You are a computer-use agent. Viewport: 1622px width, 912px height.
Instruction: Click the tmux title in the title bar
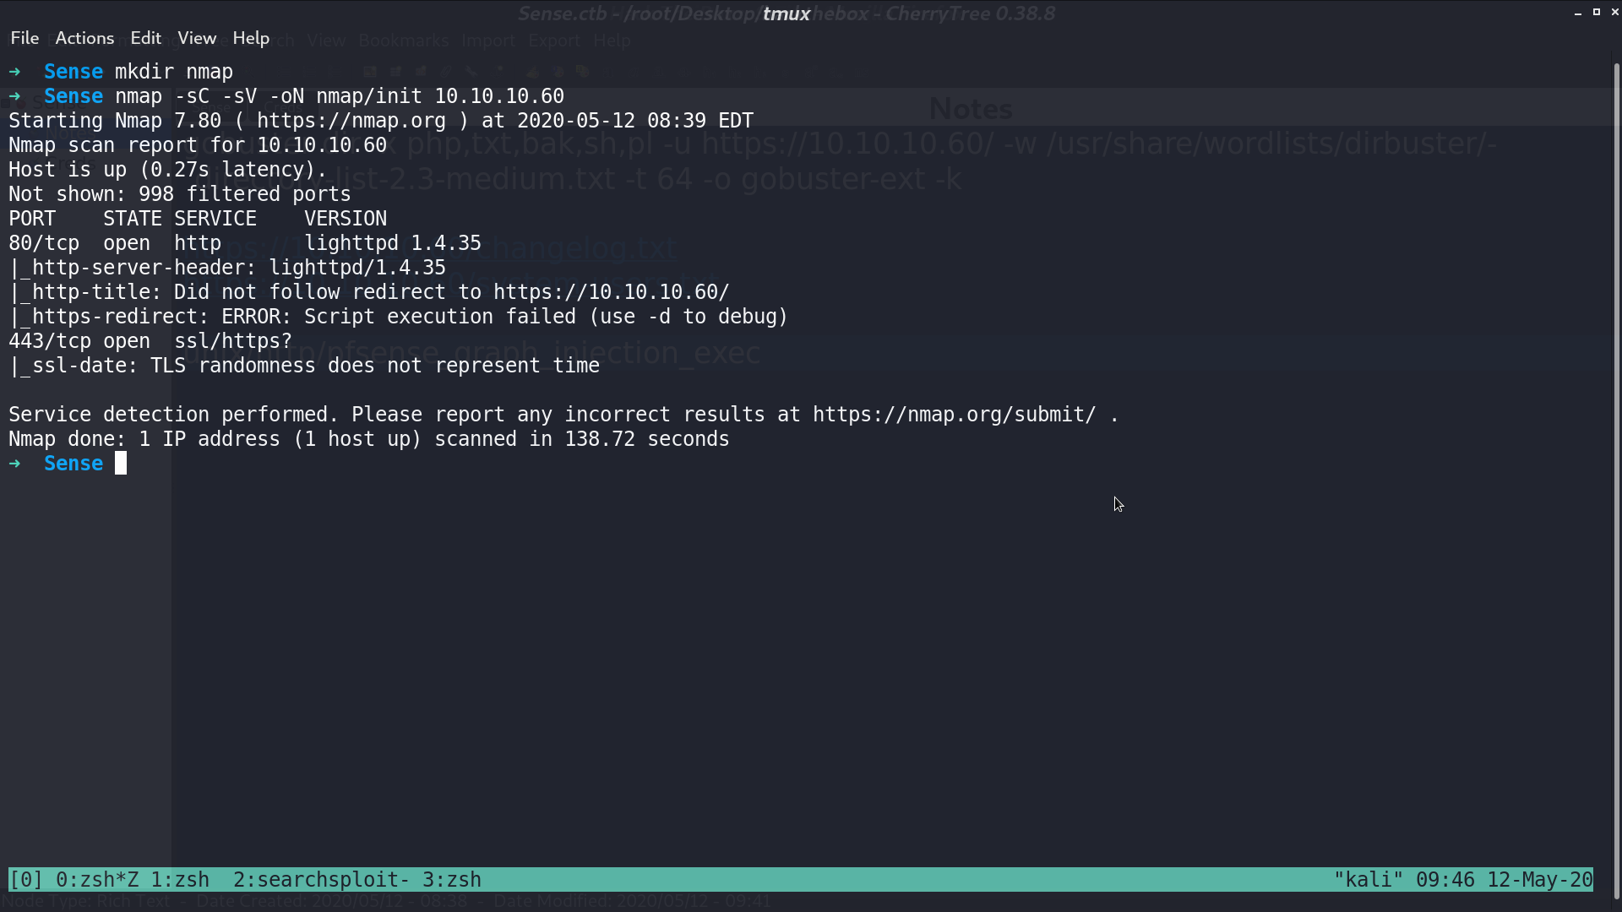[x=787, y=14]
